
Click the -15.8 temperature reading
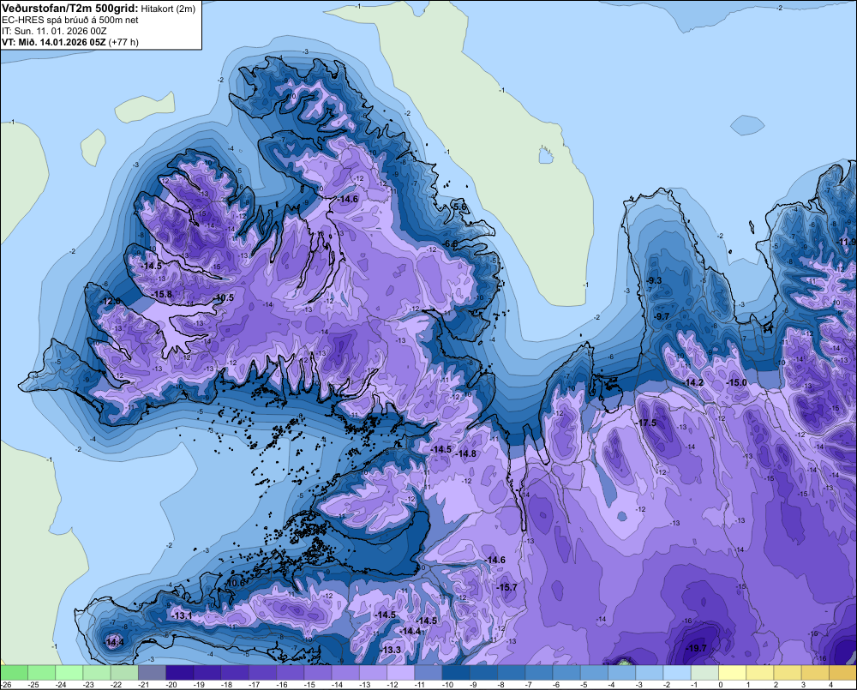(161, 295)
